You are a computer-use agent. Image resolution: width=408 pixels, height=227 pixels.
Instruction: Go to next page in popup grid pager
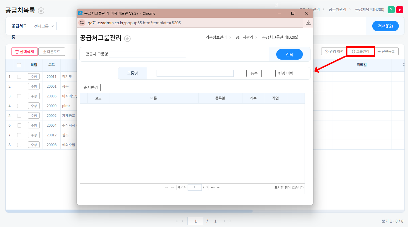(213, 187)
